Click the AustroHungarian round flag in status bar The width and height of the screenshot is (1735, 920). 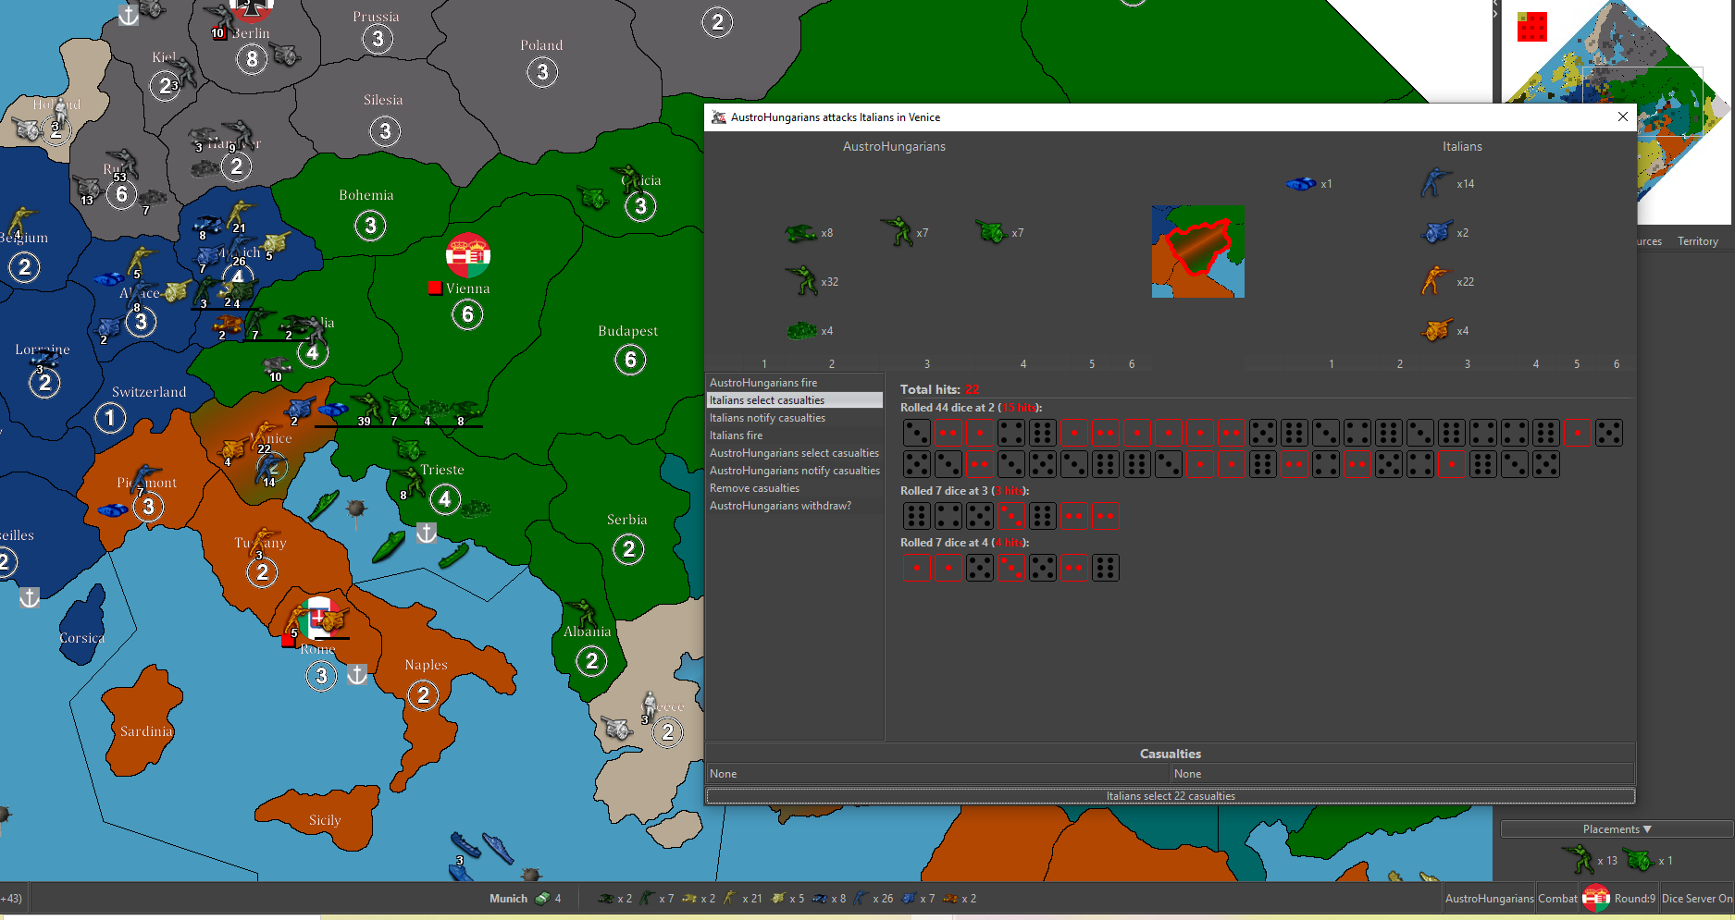pyautogui.click(x=1596, y=898)
